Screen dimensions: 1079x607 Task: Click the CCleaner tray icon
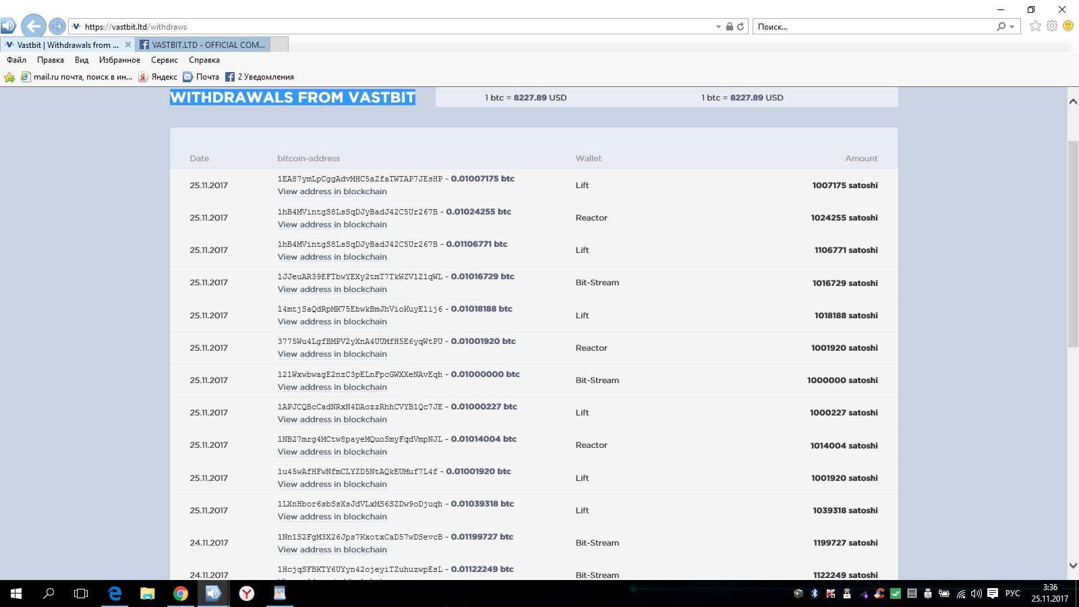pyautogui.click(x=879, y=594)
